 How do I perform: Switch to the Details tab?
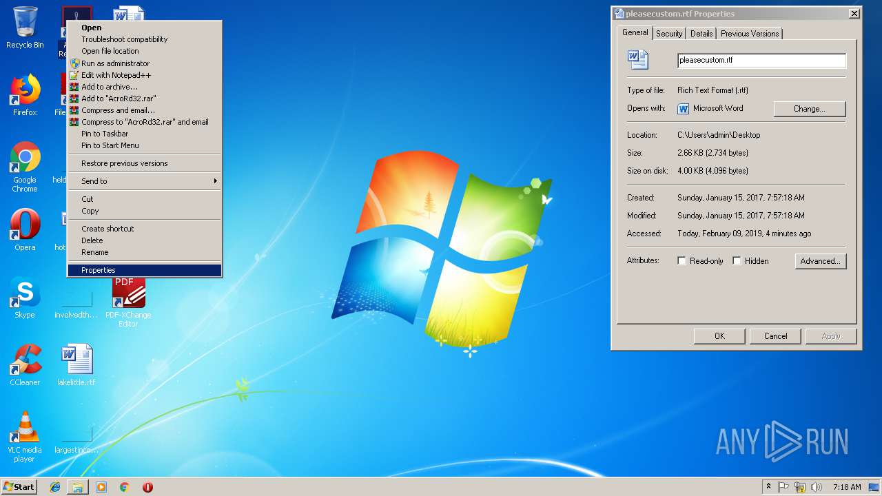point(701,33)
